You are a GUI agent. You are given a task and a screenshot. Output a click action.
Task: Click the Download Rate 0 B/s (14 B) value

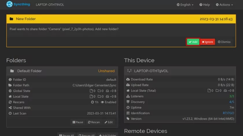226,79
